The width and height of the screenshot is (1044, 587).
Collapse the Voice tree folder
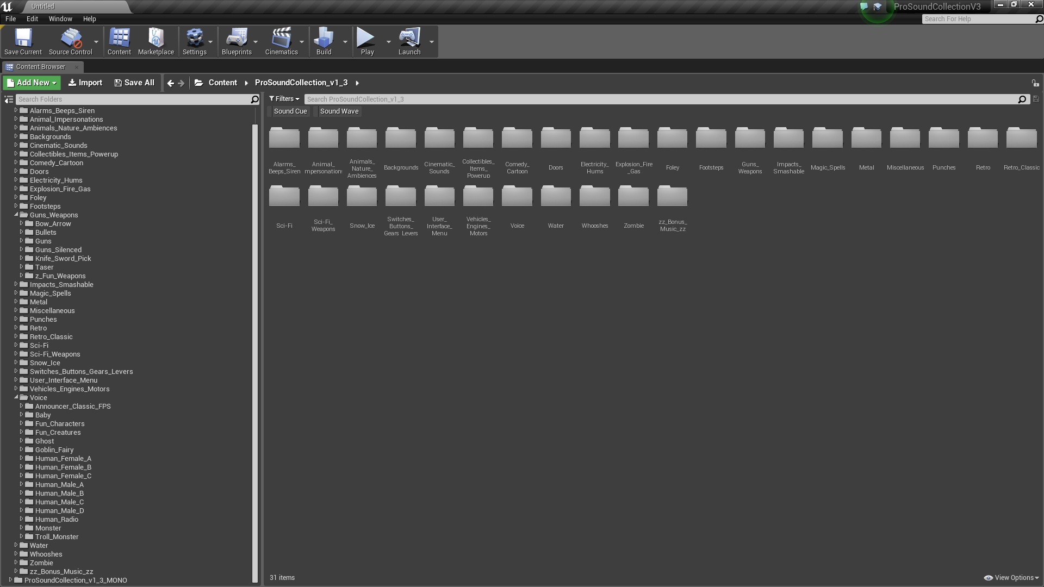(16, 397)
